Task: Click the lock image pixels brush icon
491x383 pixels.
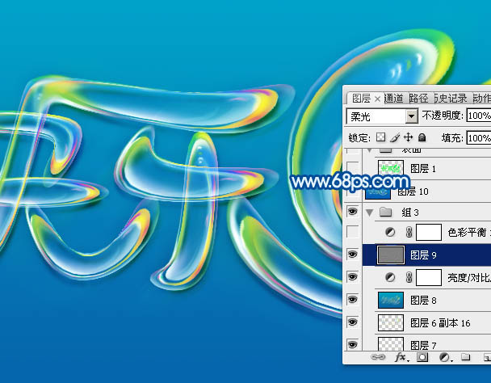Action: pos(395,137)
